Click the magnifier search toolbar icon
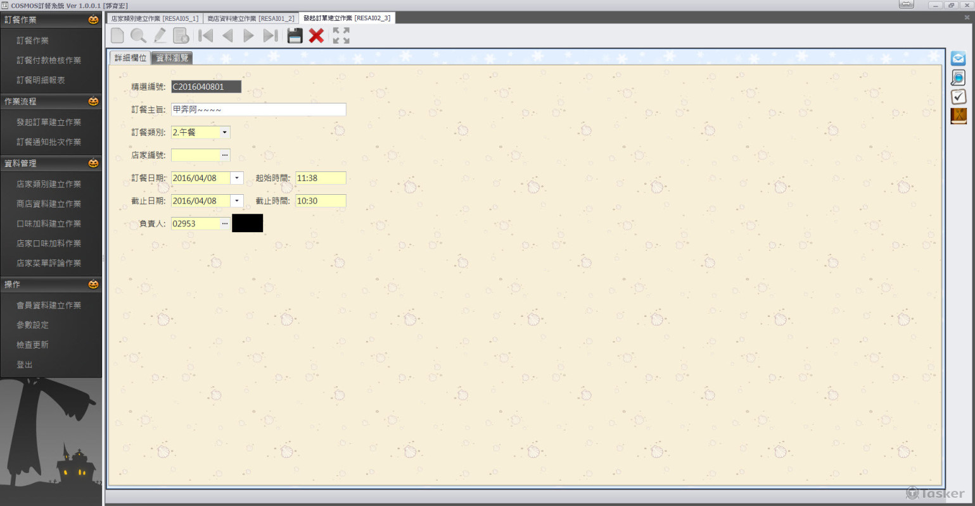Image resolution: width=975 pixels, height=506 pixels. click(x=138, y=35)
